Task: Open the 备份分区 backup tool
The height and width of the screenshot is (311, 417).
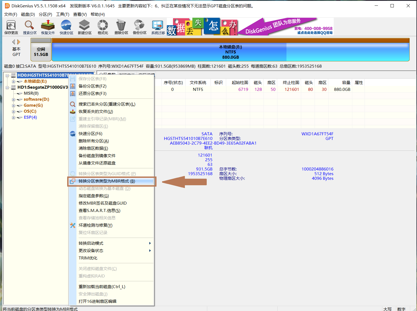Action: [x=140, y=27]
